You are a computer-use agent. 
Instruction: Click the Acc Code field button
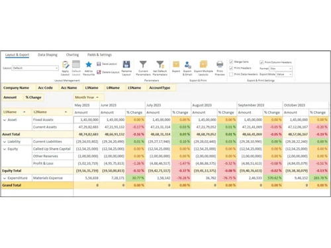pyautogui.click(x=47, y=88)
